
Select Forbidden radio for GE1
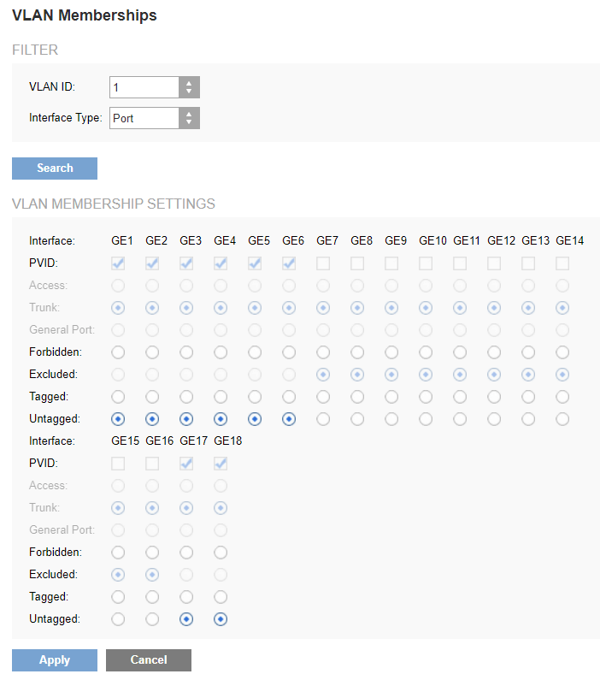coord(118,352)
